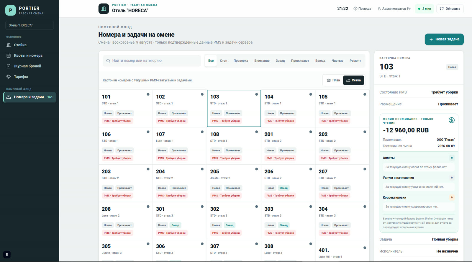
Task: Filter rooms by Выезд
Action: 320,61
